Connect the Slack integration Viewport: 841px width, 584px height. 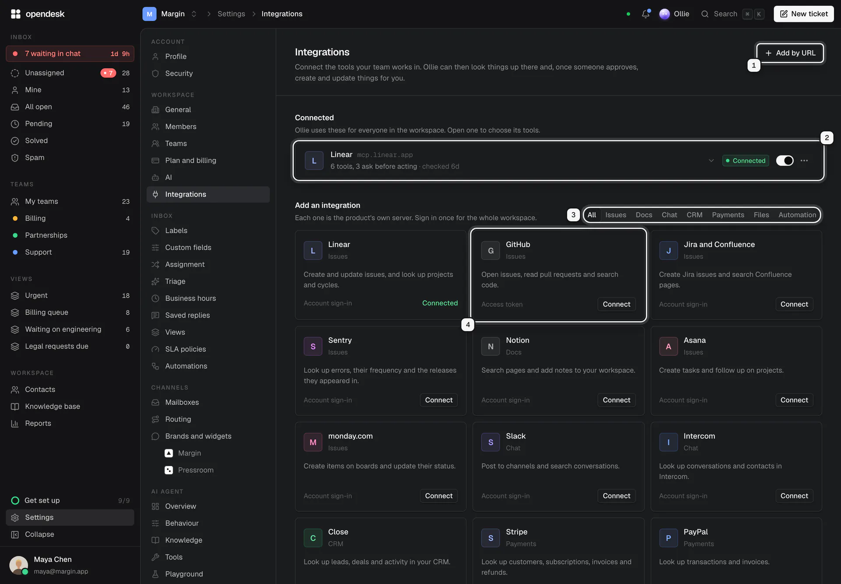[x=616, y=496]
